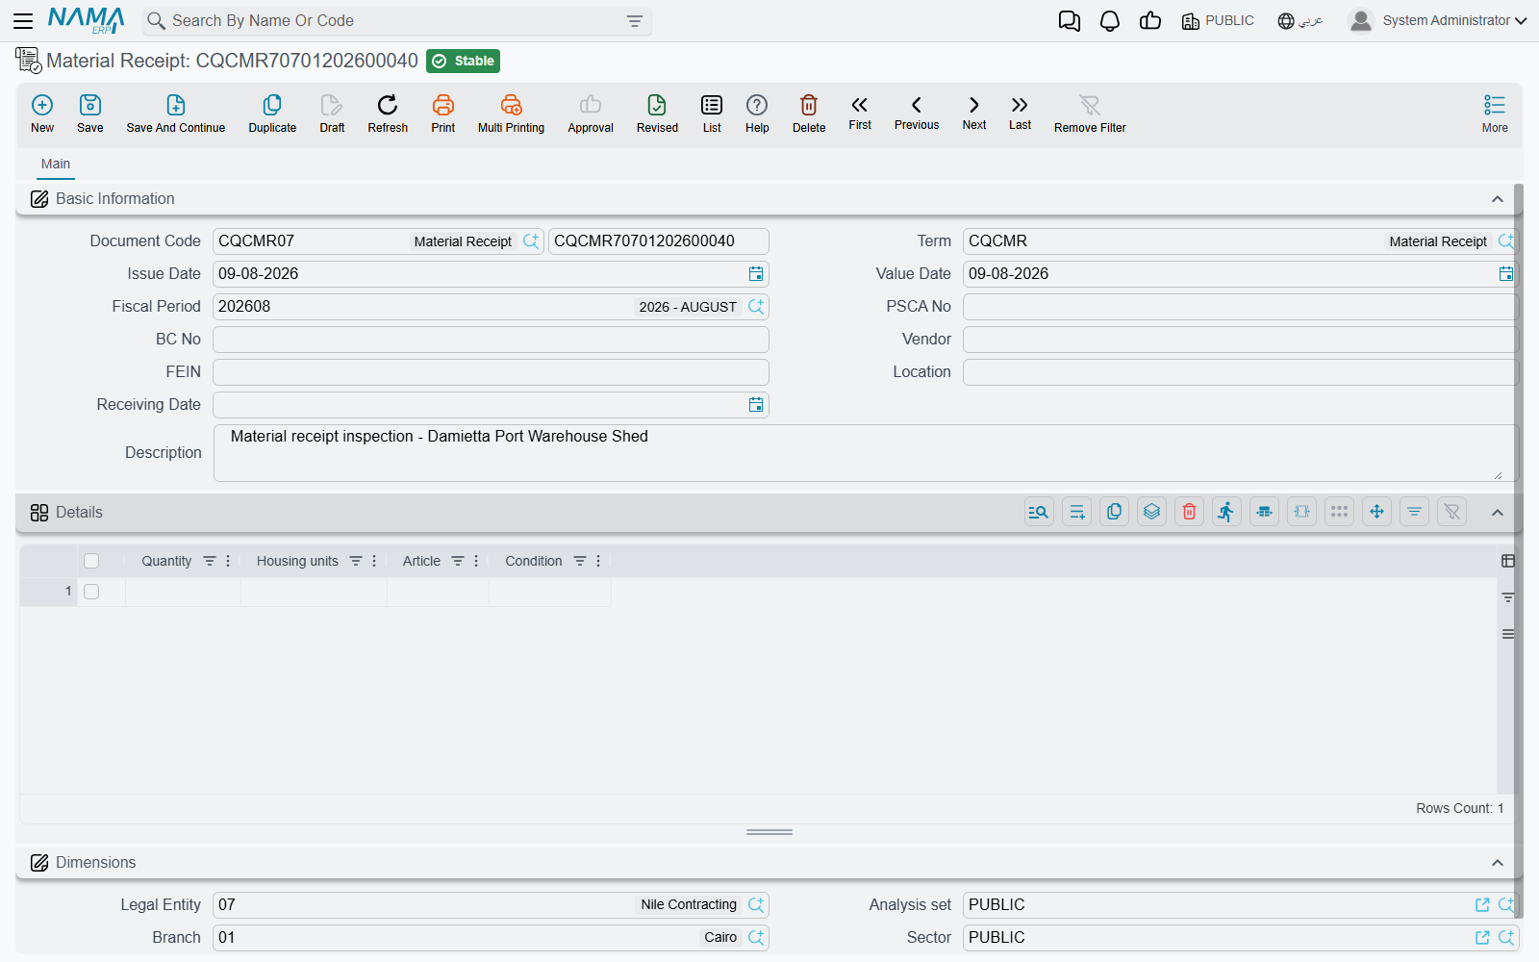Open the List view
This screenshot has height=962, width=1539.
[712, 114]
